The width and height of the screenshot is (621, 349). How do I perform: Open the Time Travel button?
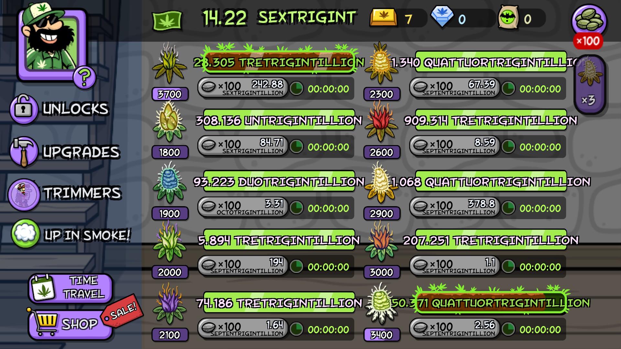tap(71, 288)
